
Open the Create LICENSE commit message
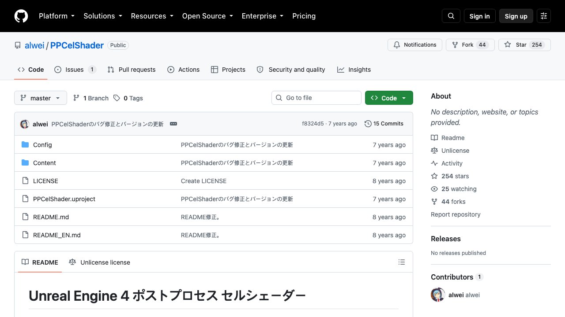(203, 181)
